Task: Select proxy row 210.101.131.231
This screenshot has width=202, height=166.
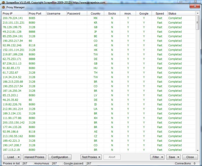Action: 99,23
